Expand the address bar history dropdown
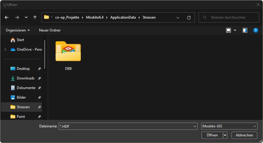 pos(178,17)
